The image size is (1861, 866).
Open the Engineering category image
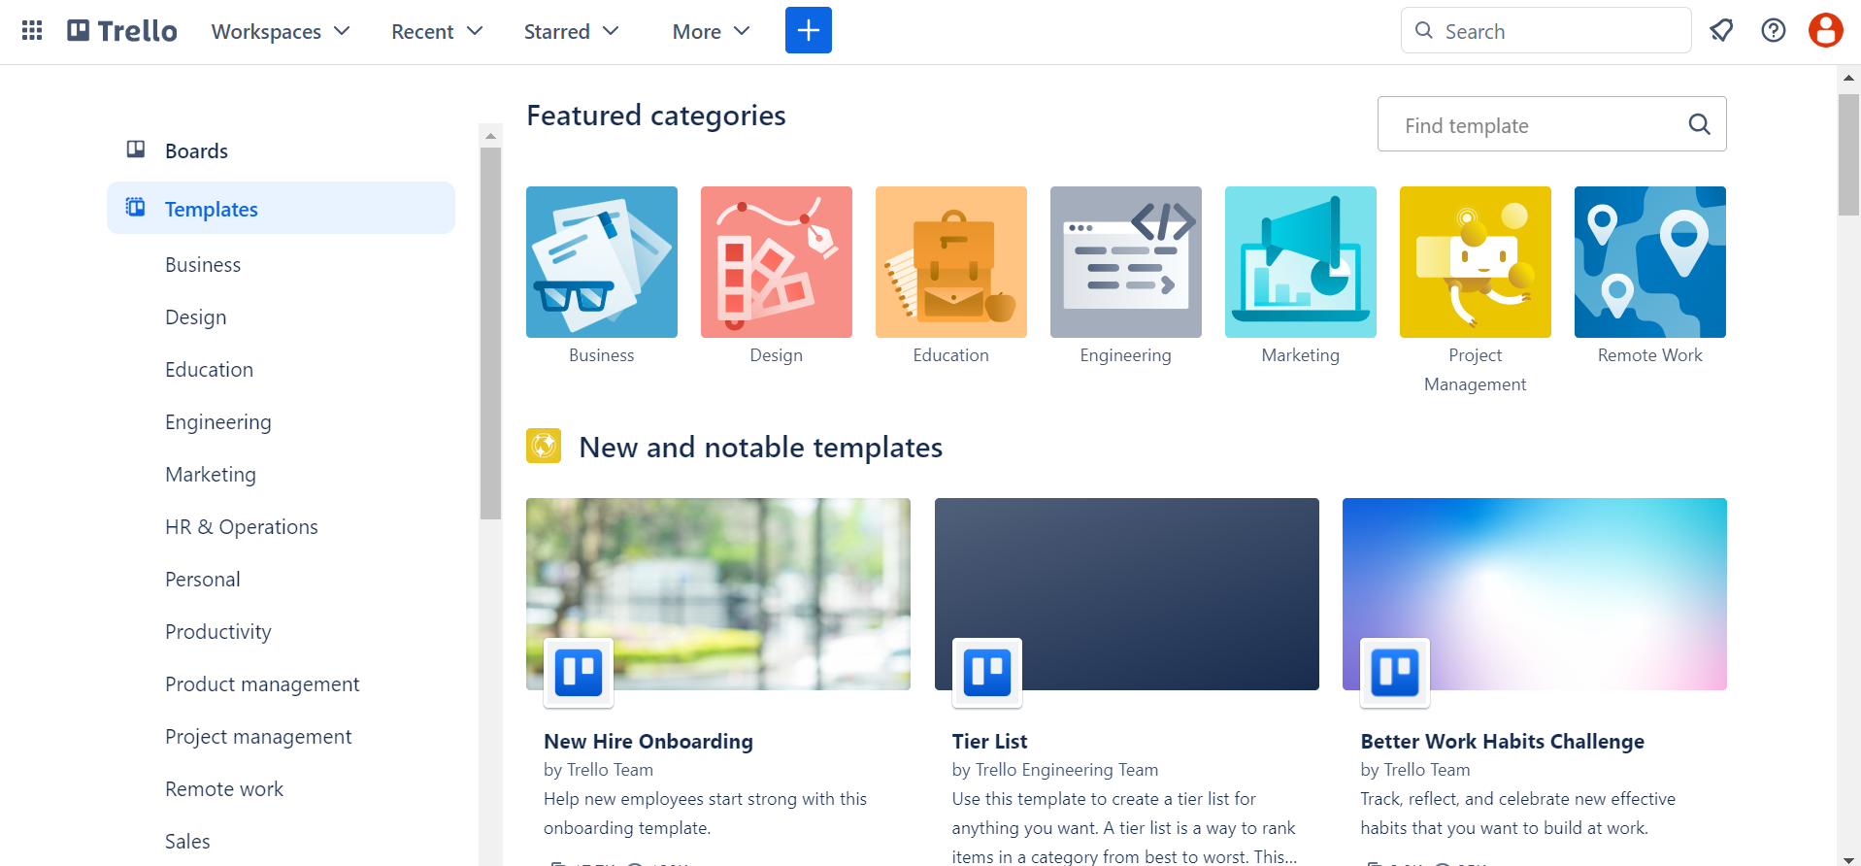[x=1126, y=262]
